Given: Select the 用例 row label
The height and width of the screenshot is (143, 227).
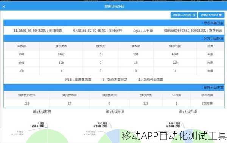Looking at the screenshot, I should pyautogui.click(x=210, y=63).
